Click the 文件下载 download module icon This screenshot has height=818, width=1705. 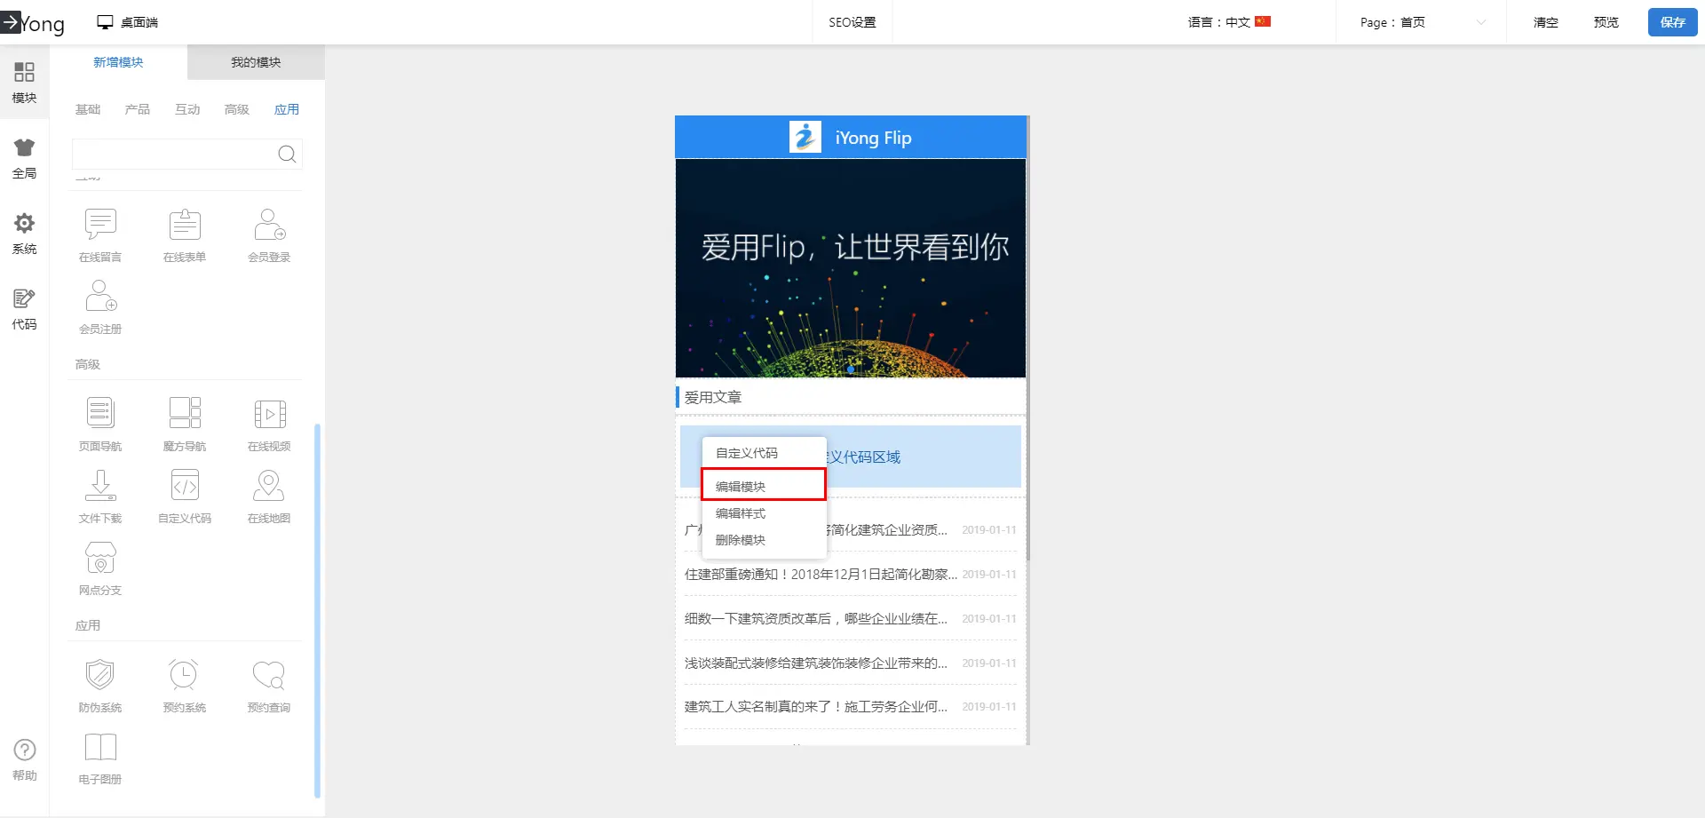click(x=100, y=486)
